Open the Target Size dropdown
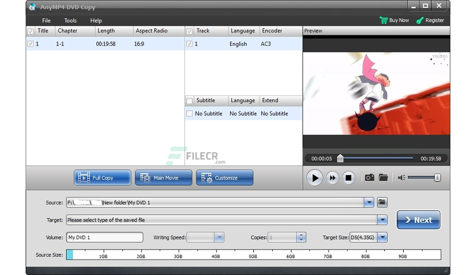This screenshot has width=476, height=275. pyautogui.click(x=382, y=237)
